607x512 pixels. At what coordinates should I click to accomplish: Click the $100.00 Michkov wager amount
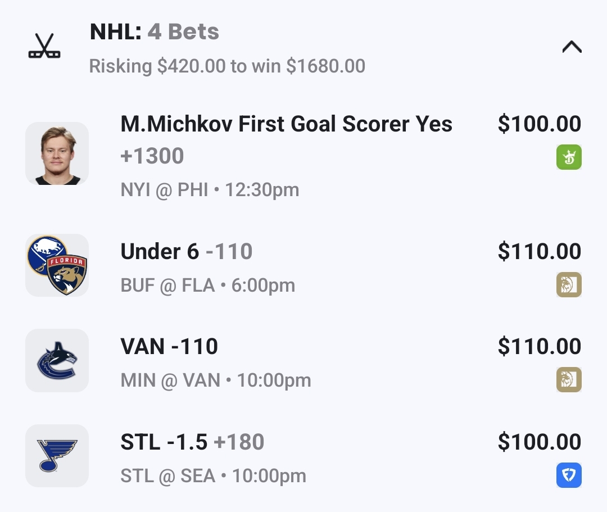click(539, 124)
